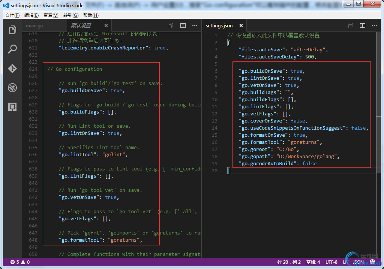Close the settings.json tab
Screen dimensions: 384x269
pyautogui.click(x=241, y=25)
